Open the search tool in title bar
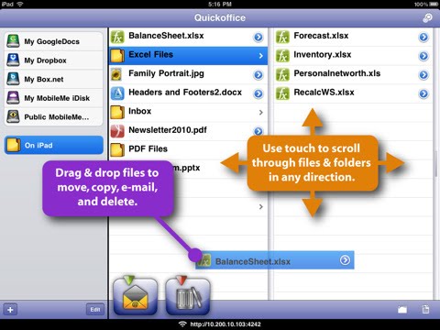 click(x=427, y=17)
